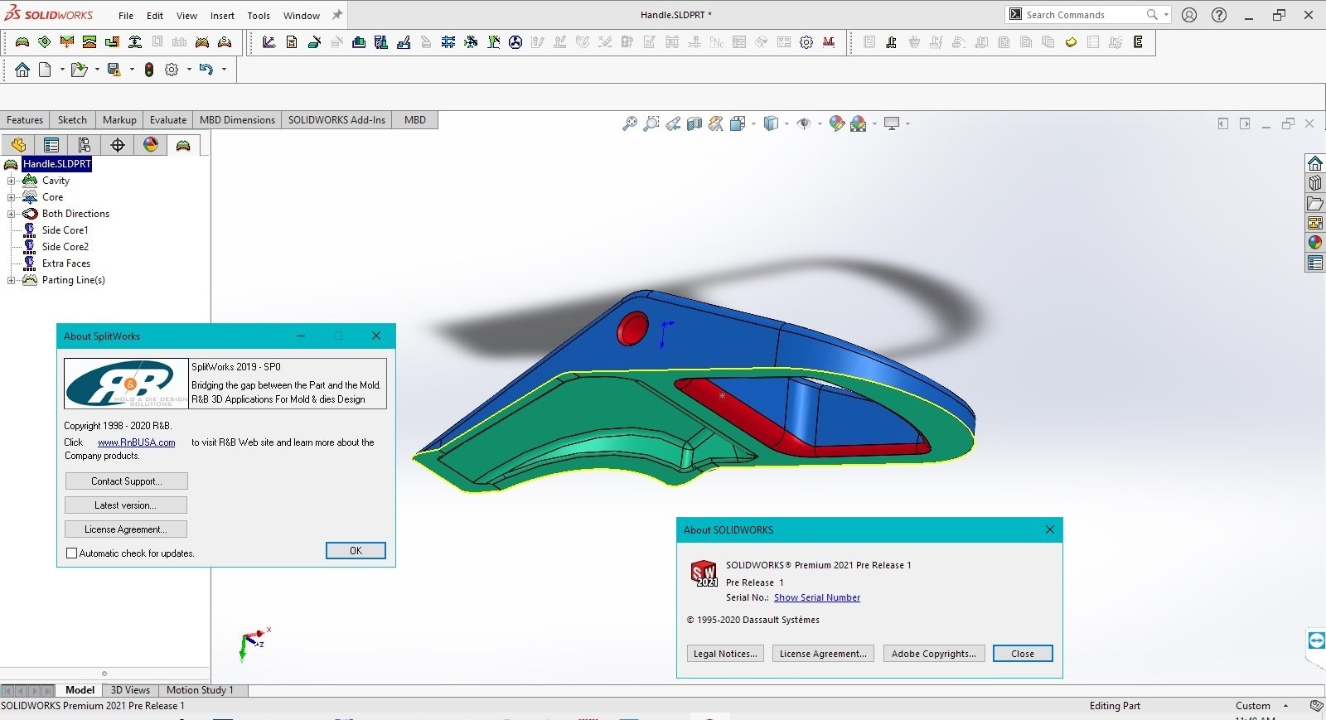Screen dimensions: 1326x720
Task: Click the Dynamic Annotation Views icon
Action: point(716,123)
